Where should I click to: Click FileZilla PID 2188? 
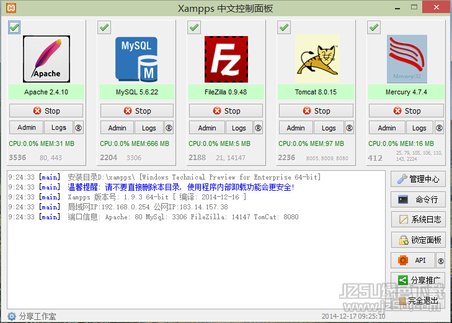click(x=197, y=158)
